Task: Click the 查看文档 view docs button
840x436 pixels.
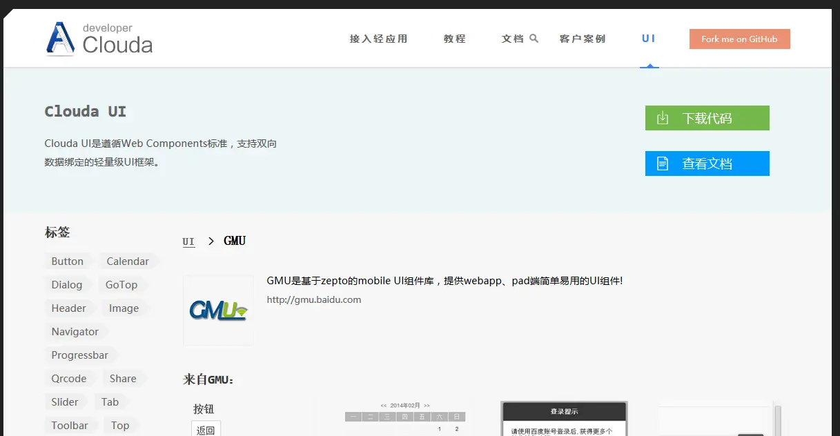Action: (x=707, y=163)
